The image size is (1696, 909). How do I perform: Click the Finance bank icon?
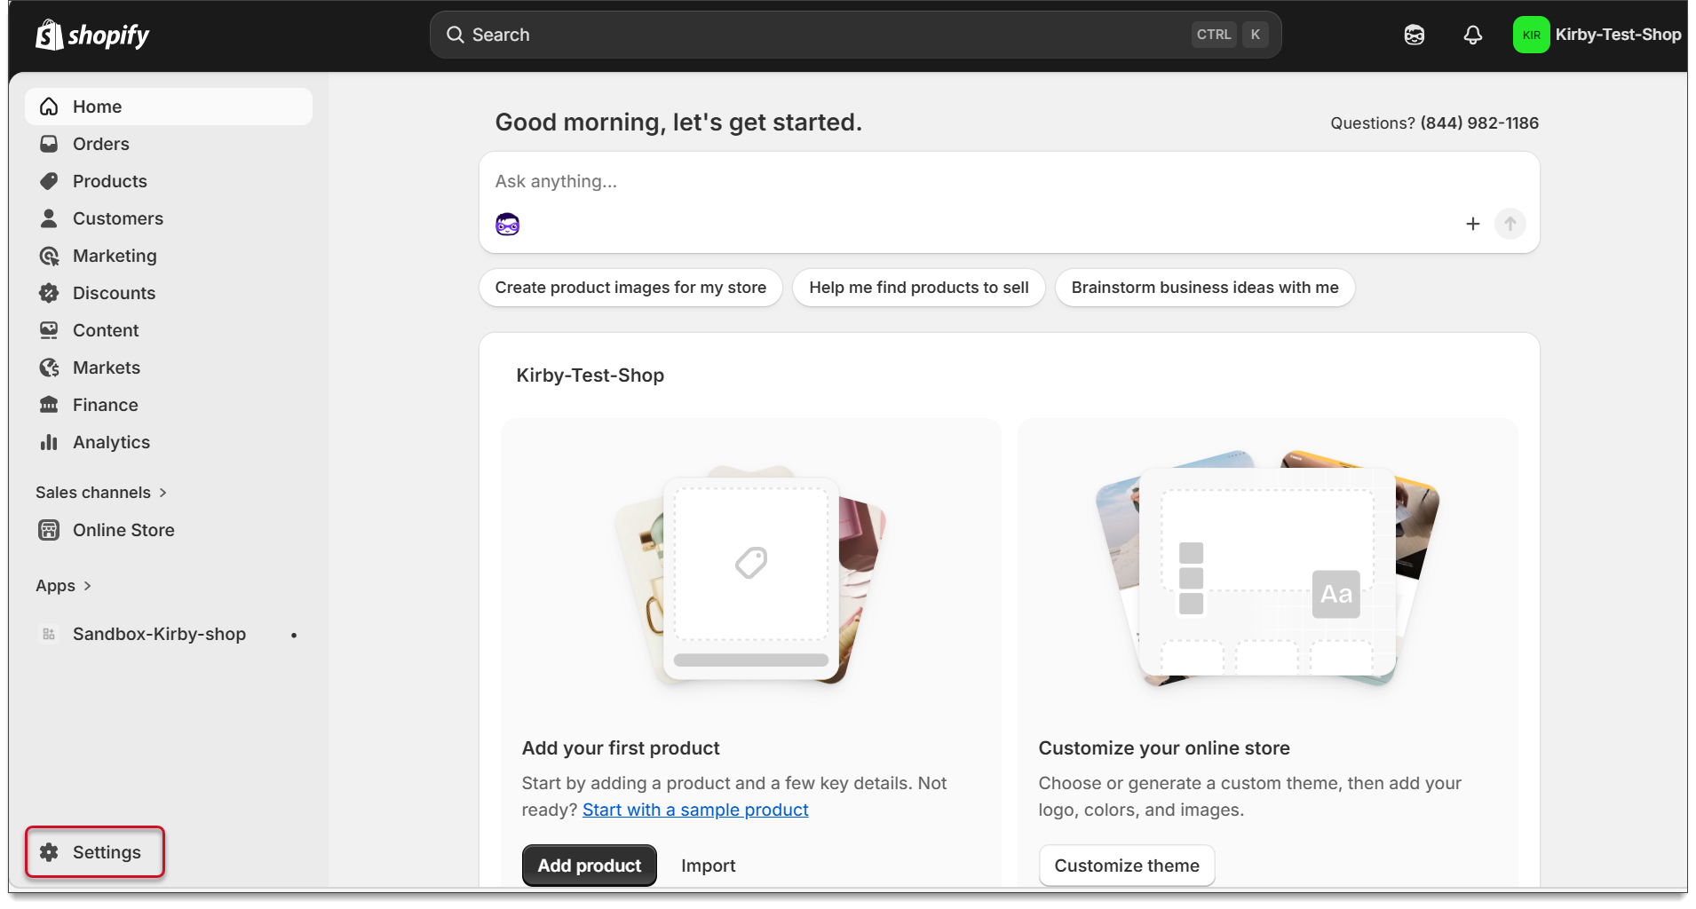tap(49, 405)
